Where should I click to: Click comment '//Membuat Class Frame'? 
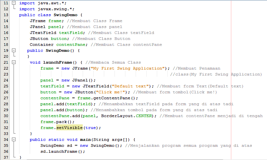point(95,21)
